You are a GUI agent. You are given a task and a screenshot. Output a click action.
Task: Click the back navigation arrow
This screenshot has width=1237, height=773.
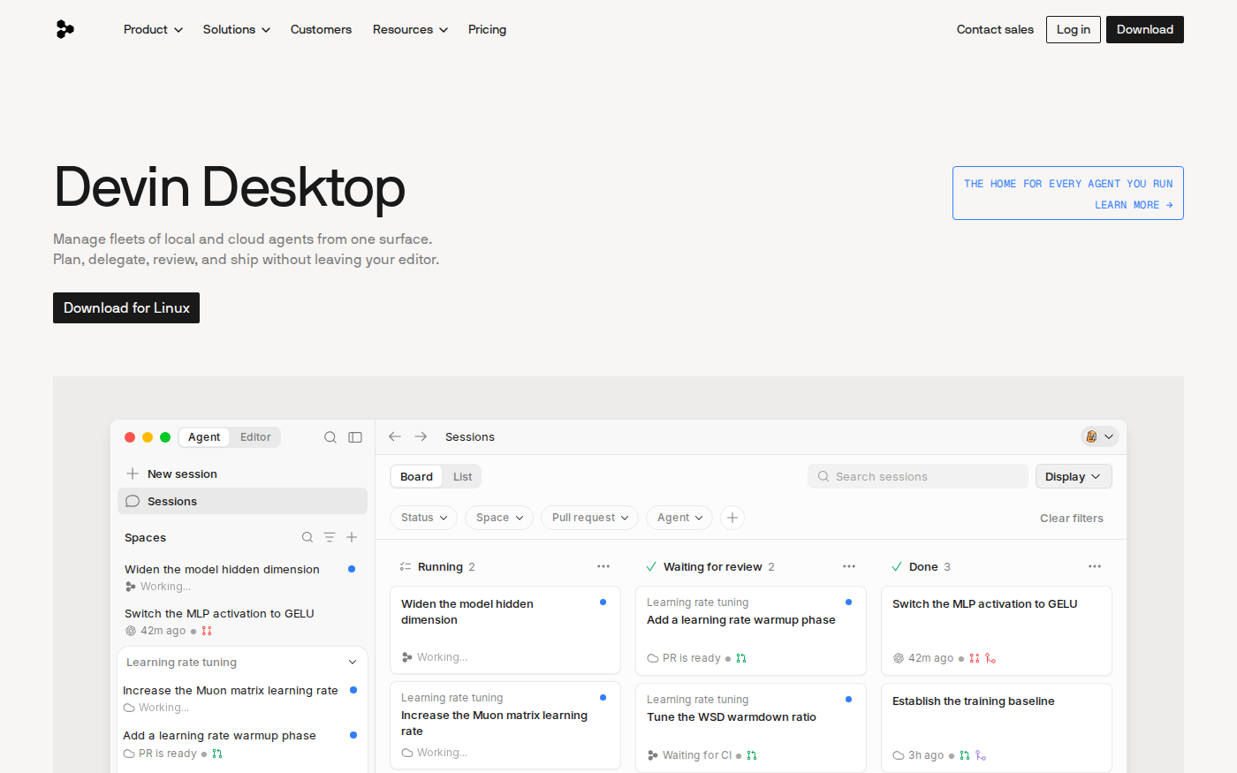pos(395,436)
